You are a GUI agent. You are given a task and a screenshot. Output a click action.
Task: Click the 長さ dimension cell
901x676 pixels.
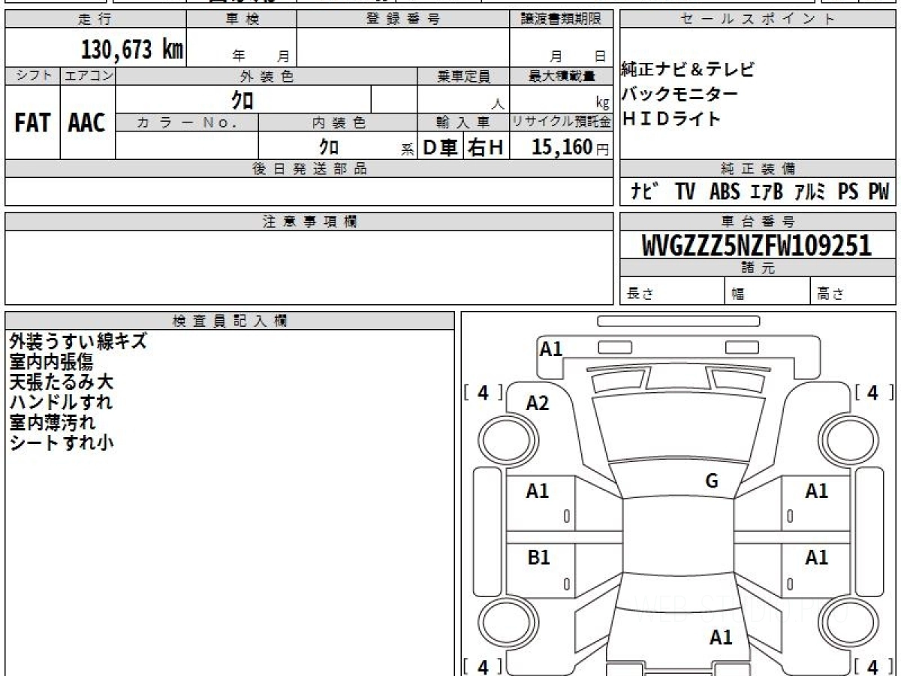point(672,291)
